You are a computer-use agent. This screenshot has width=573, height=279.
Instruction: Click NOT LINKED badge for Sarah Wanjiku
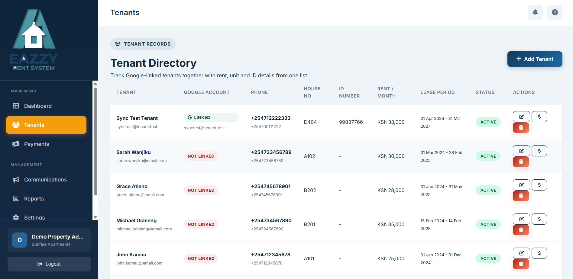coord(201,156)
